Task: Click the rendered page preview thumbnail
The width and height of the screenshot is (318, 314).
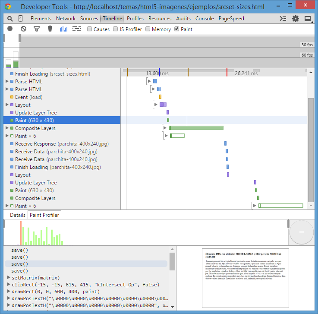Action: [245, 278]
